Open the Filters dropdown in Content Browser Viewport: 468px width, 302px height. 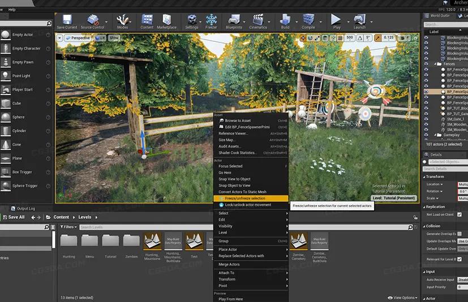(x=68, y=227)
